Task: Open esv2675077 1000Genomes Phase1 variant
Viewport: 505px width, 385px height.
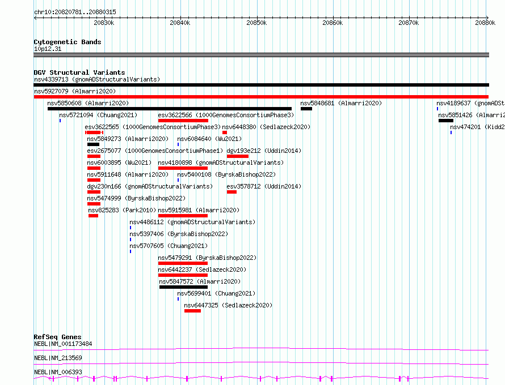Action: coord(155,151)
